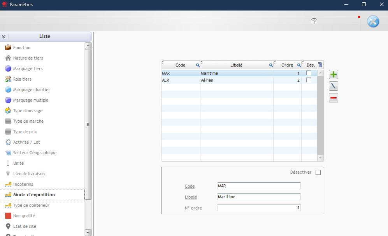Viewport: 388px width, 236px height.
Task: Toggle Dés. checkbox for Aérien row
Action: click(x=309, y=80)
